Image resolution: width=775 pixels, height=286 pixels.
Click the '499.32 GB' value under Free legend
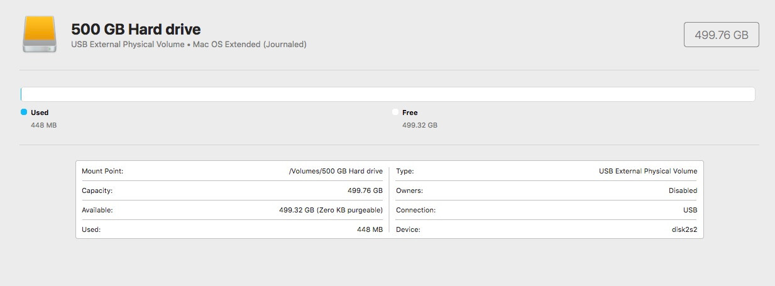point(420,125)
